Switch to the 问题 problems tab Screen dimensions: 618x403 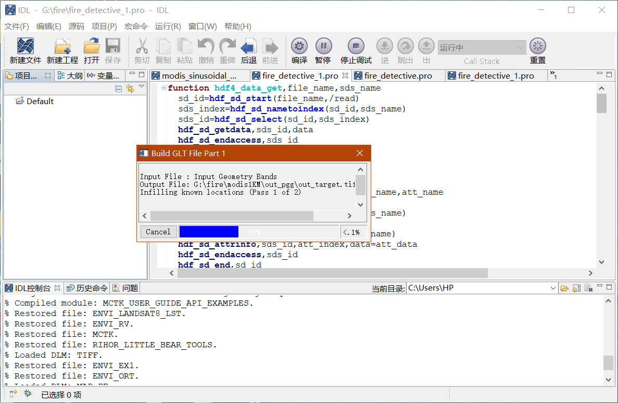125,288
